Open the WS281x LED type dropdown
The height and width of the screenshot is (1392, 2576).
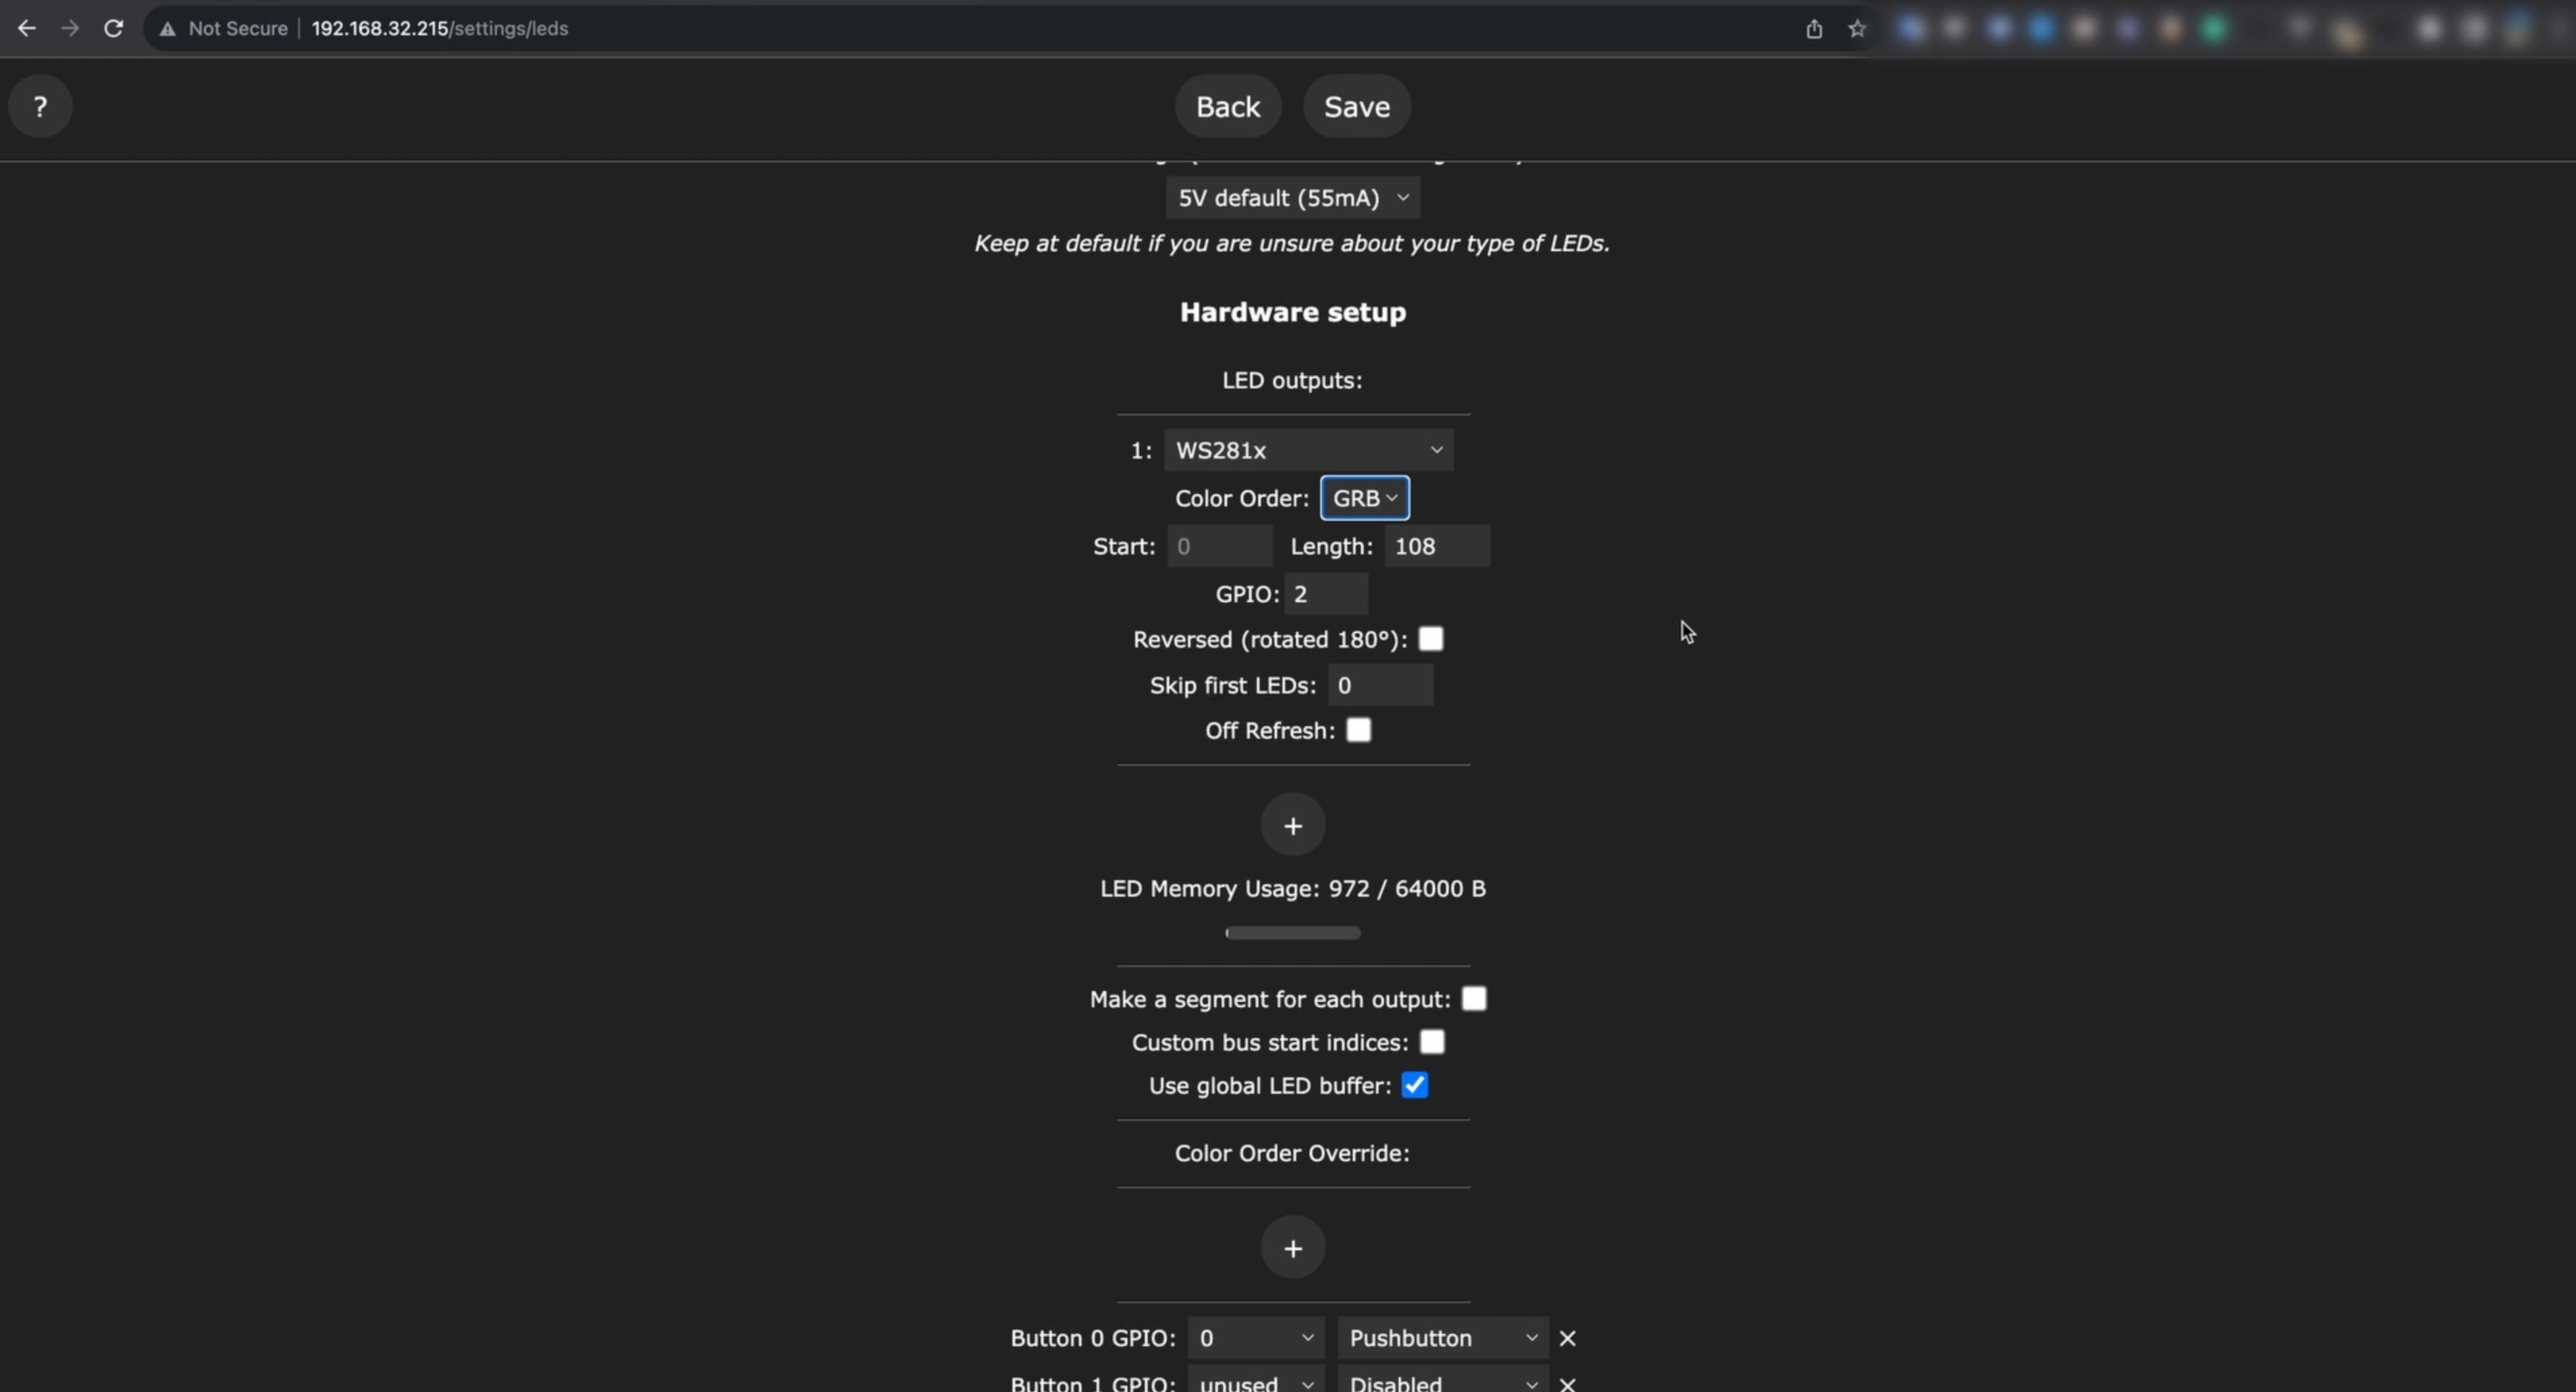[1308, 450]
